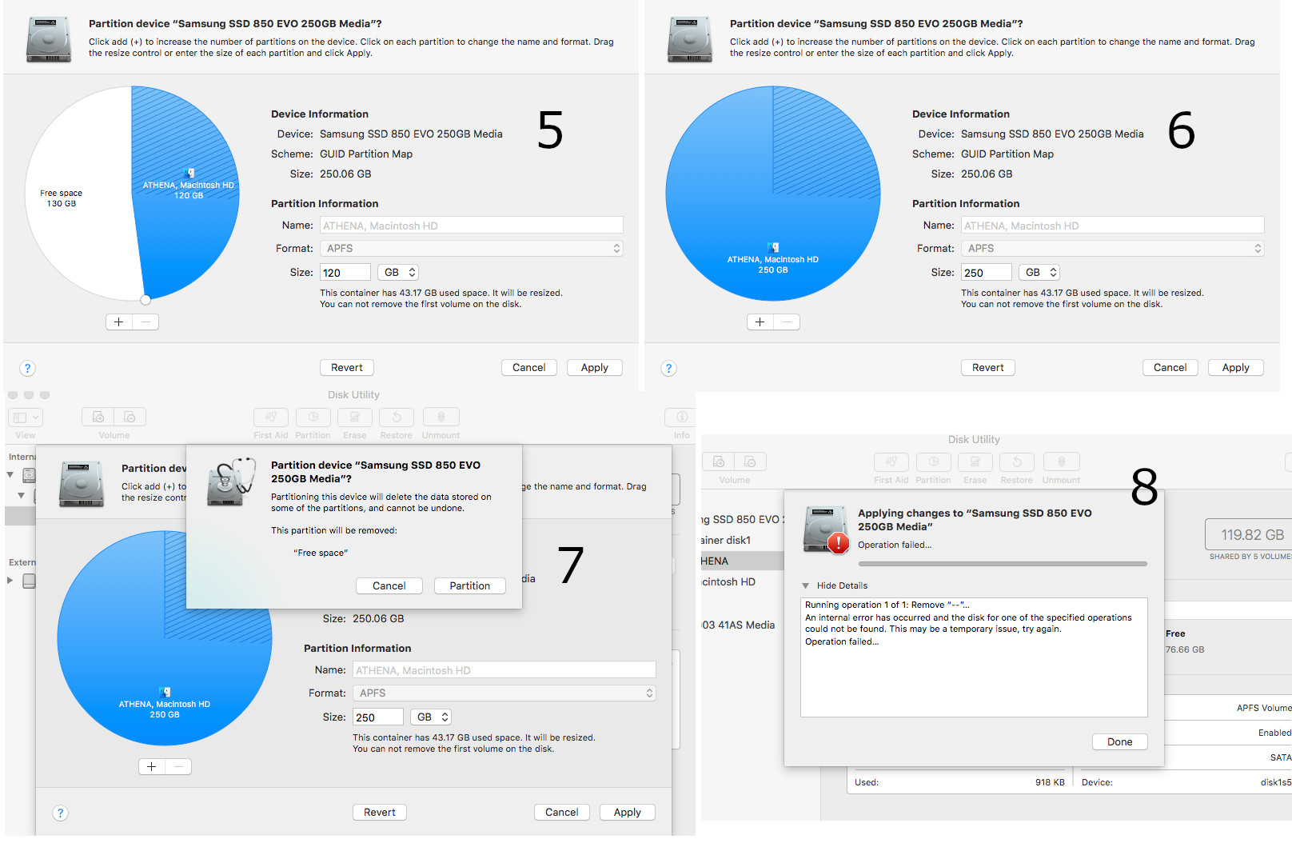Screen dimensions: 1292x843
Task: Click the remove partition (−) button in step 5 sheet
Action: point(146,322)
